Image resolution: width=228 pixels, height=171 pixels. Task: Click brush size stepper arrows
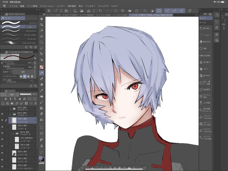33,63
